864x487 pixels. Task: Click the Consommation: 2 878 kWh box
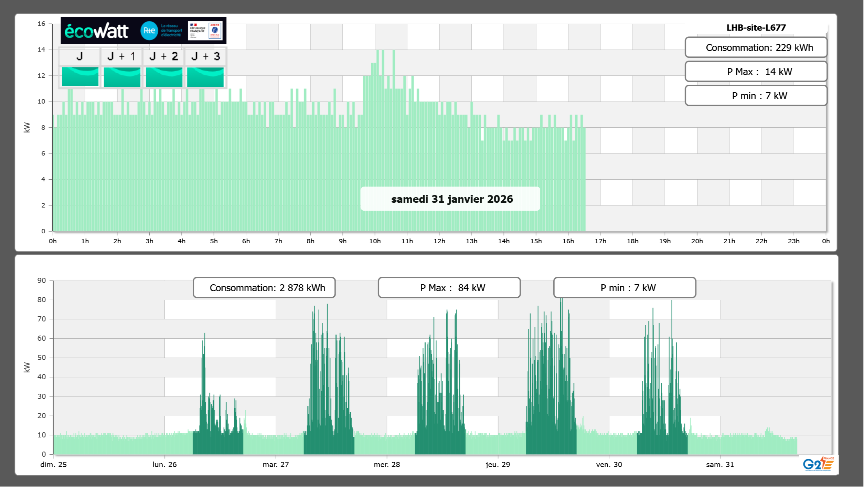(x=264, y=288)
